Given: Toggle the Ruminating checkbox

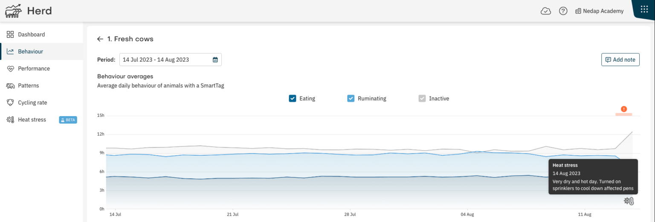Looking at the screenshot, I should [351, 99].
